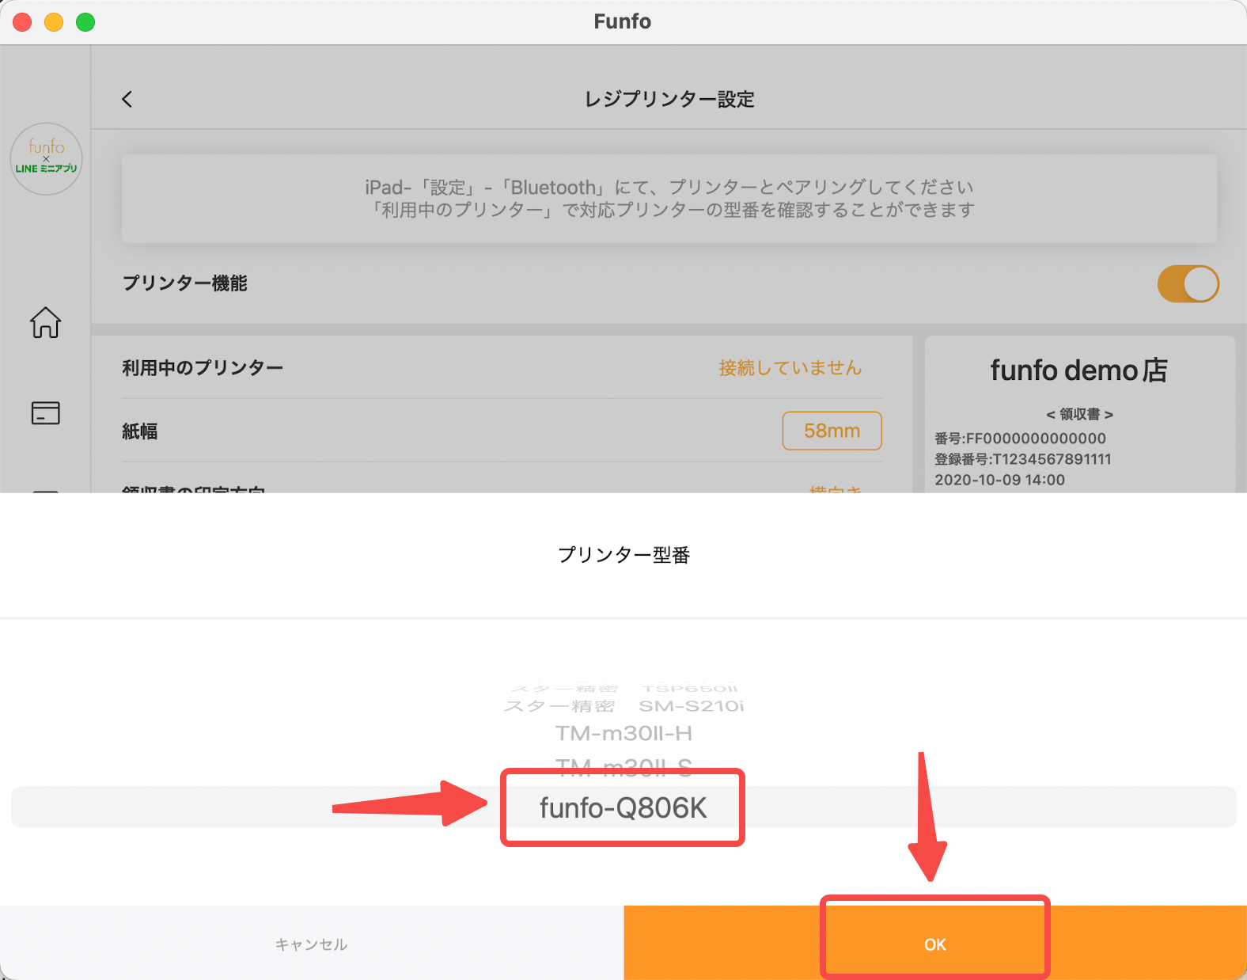Choose TM-m30II-H from the model picker
Viewport: 1247px width, 980px height.
coord(623,734)
